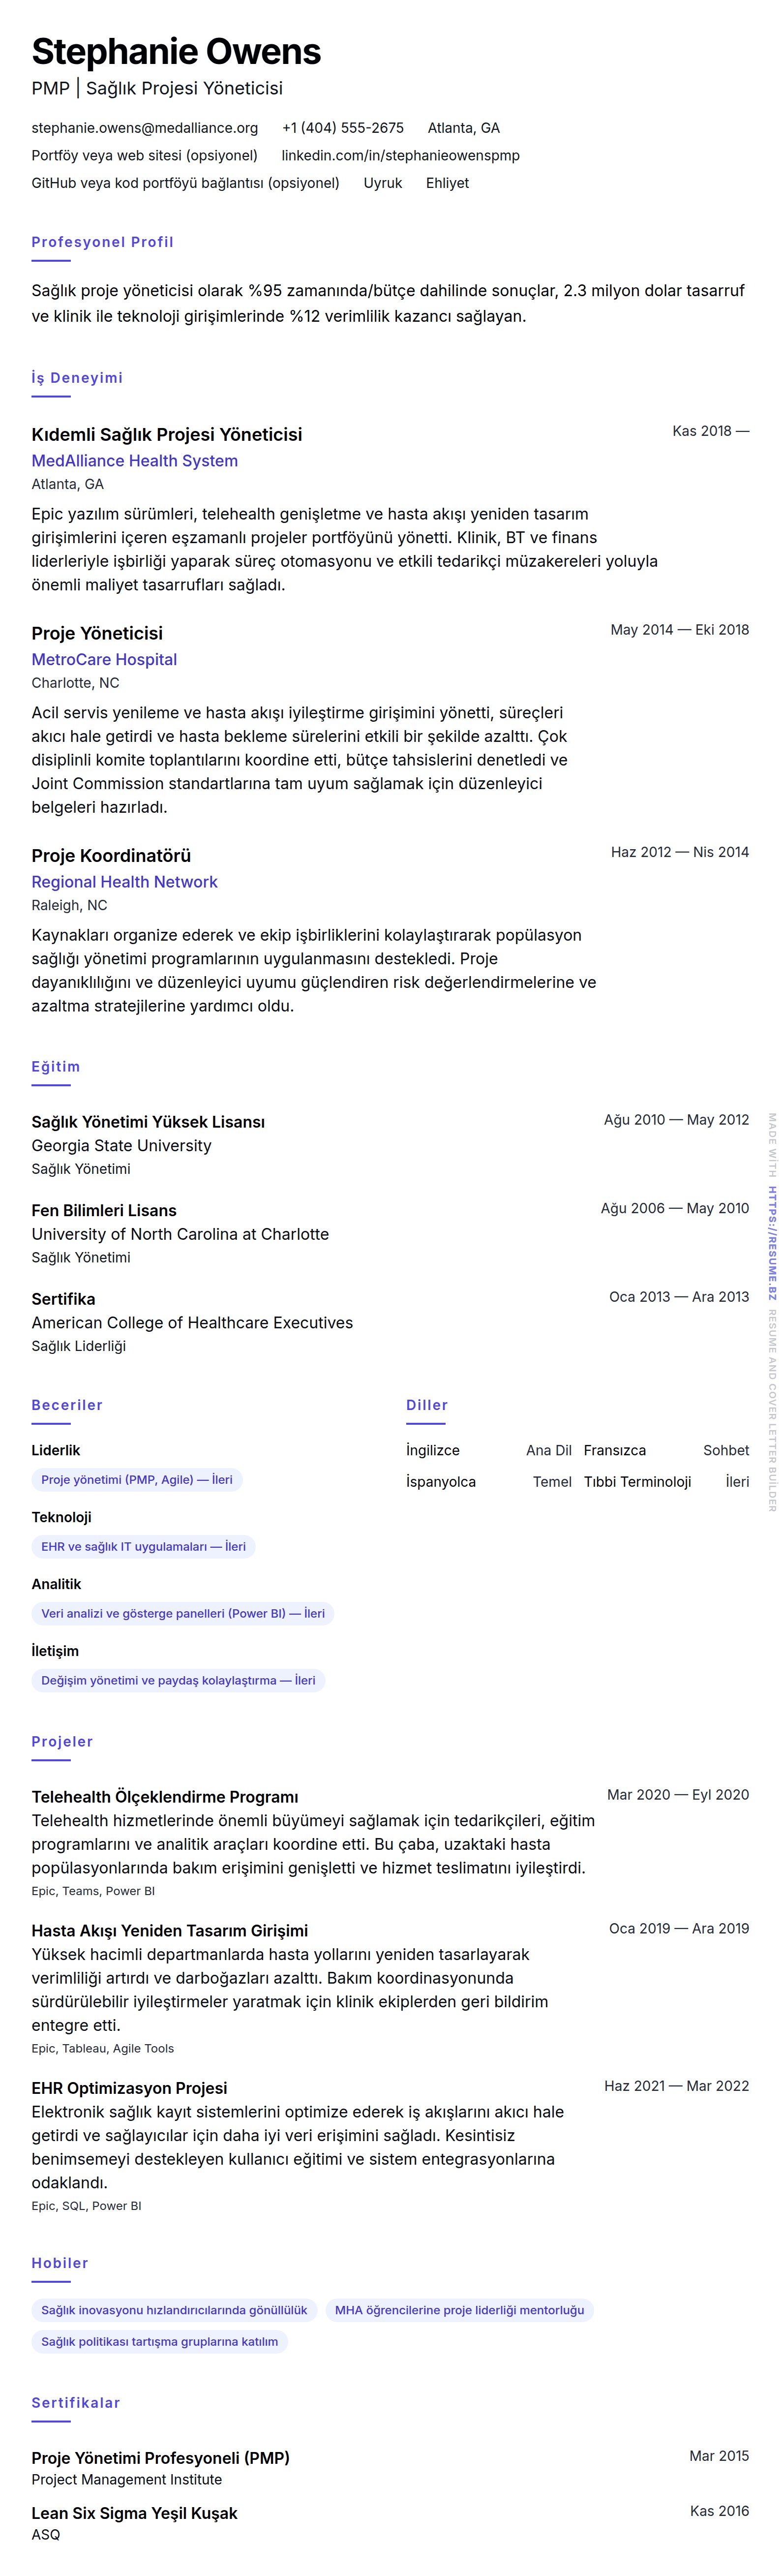Screen dimensions: 781x2576
Task: Click the Georgia State University entry
Action: (x=121, y=1146)
